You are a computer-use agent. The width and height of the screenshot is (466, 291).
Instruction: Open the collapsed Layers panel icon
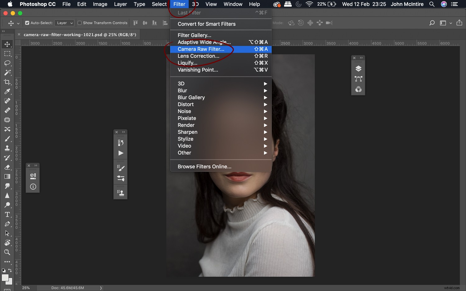pos(359,69)
